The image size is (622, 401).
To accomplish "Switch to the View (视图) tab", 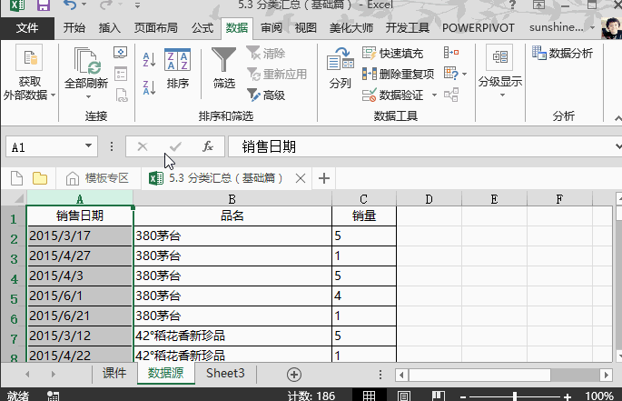I will 305,28.
